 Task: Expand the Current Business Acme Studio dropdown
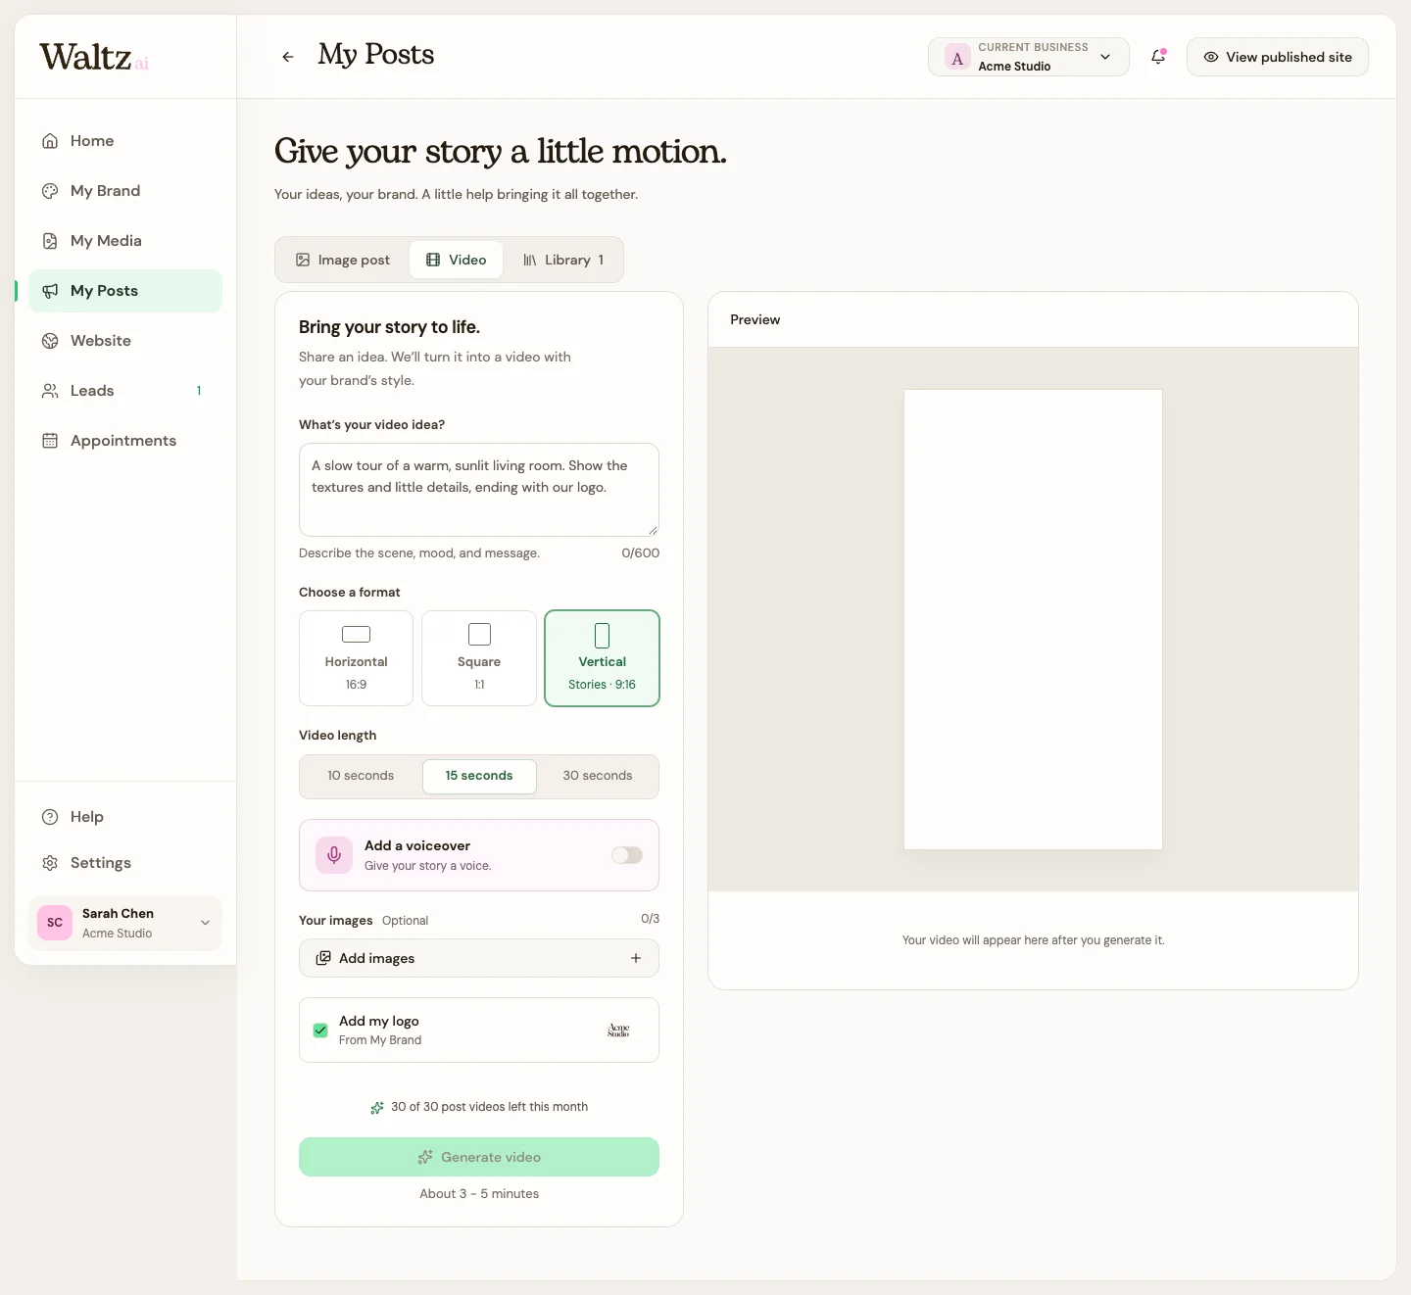[x=1029, y=57]
